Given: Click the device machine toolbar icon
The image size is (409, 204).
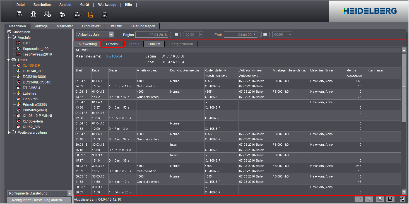Looking at the screenshot, I should 62,15.
